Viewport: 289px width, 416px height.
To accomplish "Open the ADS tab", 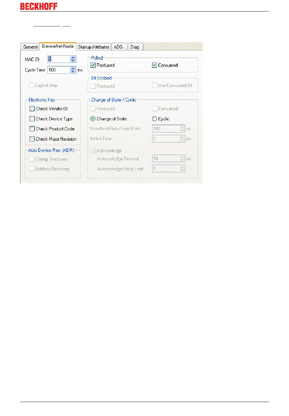I will (x=119, y=47).
